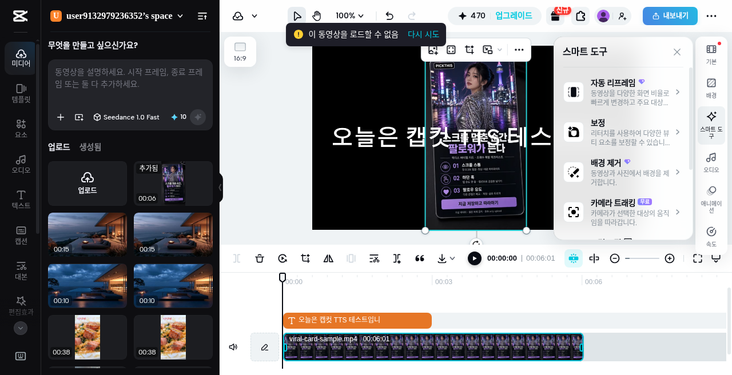Toggle the timeline snapping button
The height and width of the screenshot is (375, 732).
(x=573, y=258)
